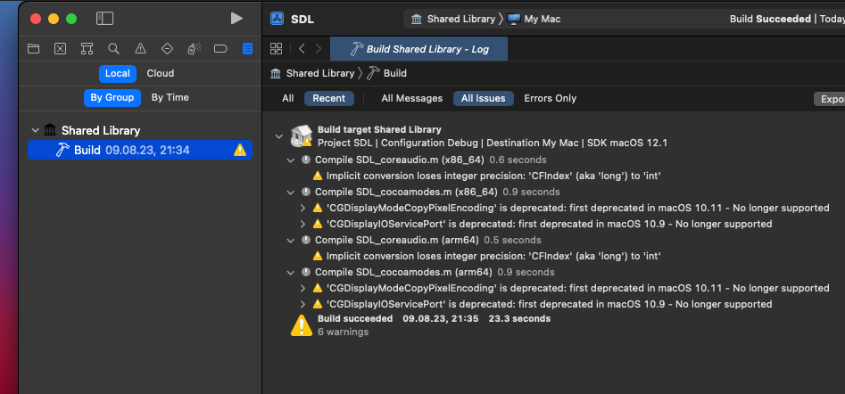845x394 pixels.
Task: Switch to All Messages filter
Action: click(411, 99)
